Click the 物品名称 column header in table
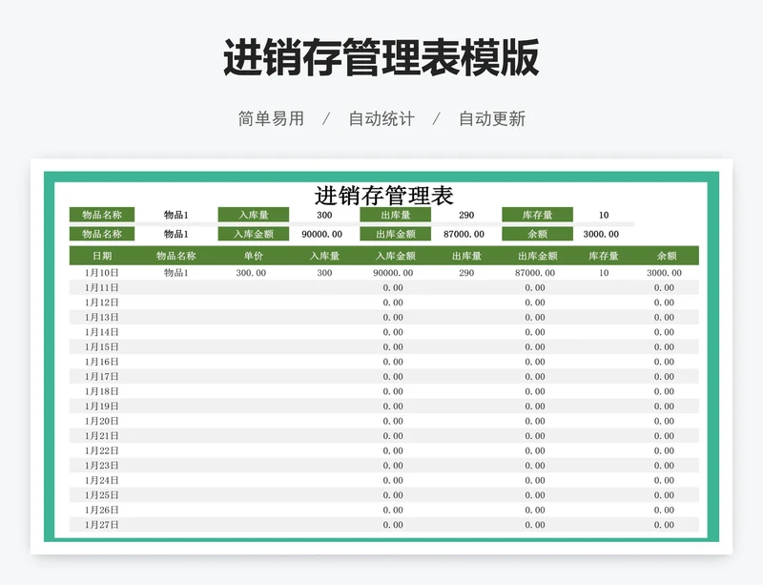 pos(176,256)
